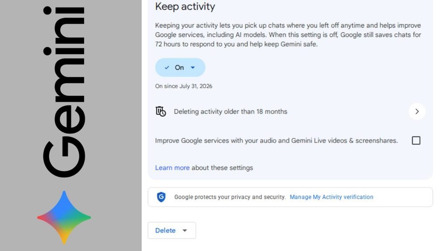Open the Keep activity On dropdown
Viewport: 447px width, 251px height.
coord(180,68)
